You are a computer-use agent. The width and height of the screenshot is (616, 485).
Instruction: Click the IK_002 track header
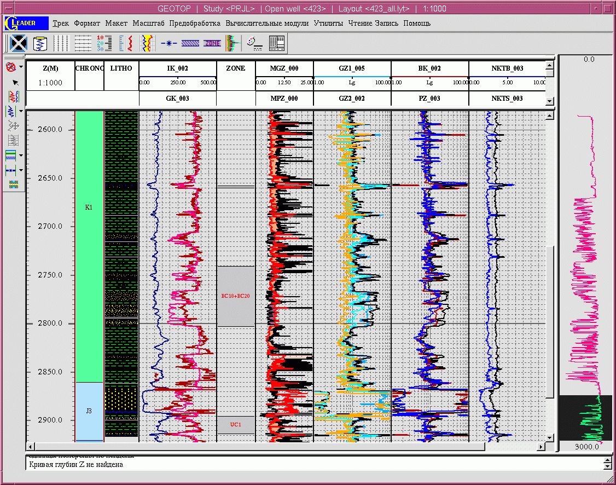pyautogui.click(x=178, y=68)
